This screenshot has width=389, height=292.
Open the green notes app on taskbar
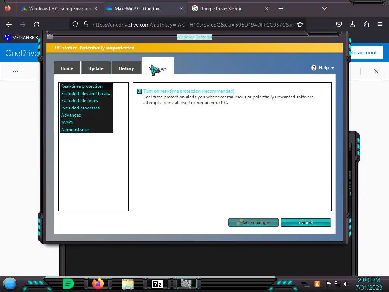click(x=68, y=284)
